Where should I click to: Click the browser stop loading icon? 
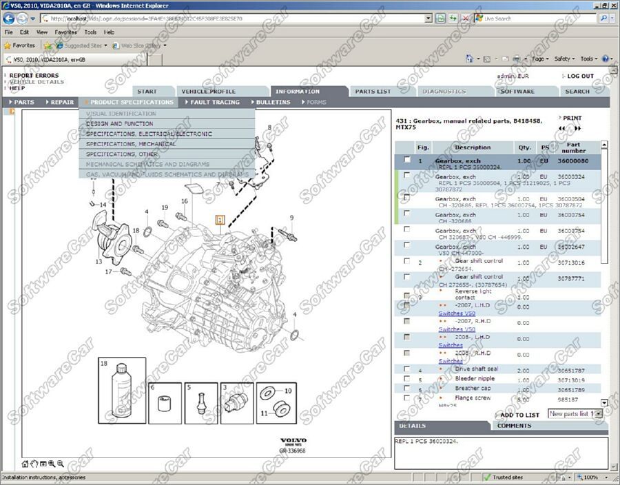(466, 19)
